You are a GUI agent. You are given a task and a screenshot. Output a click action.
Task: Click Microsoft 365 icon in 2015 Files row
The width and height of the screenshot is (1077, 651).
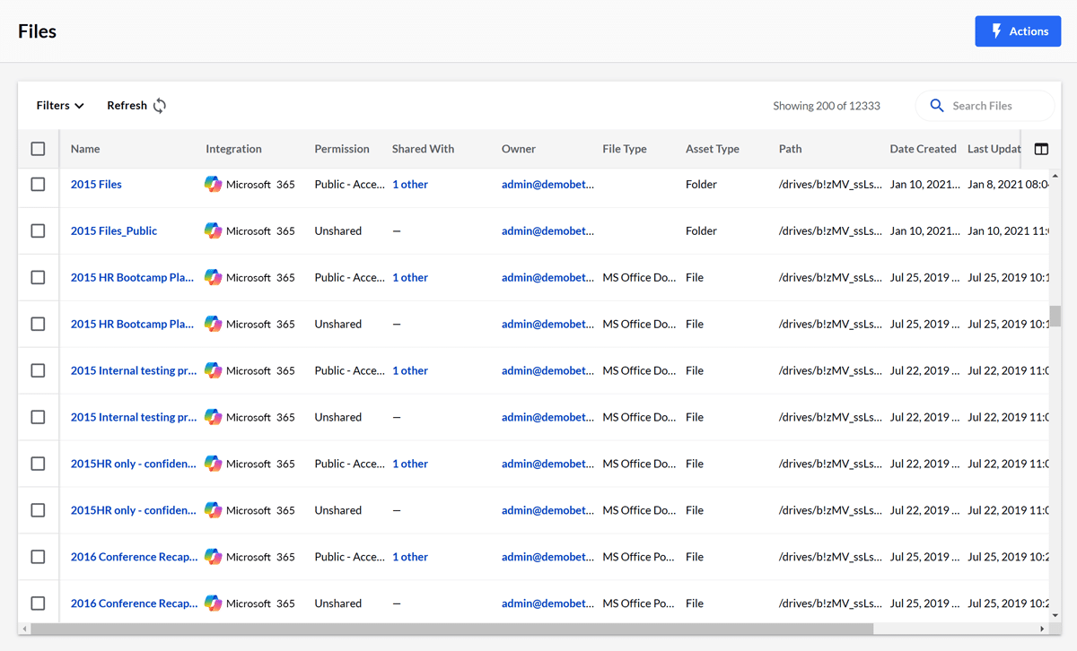tap(213, 184)
